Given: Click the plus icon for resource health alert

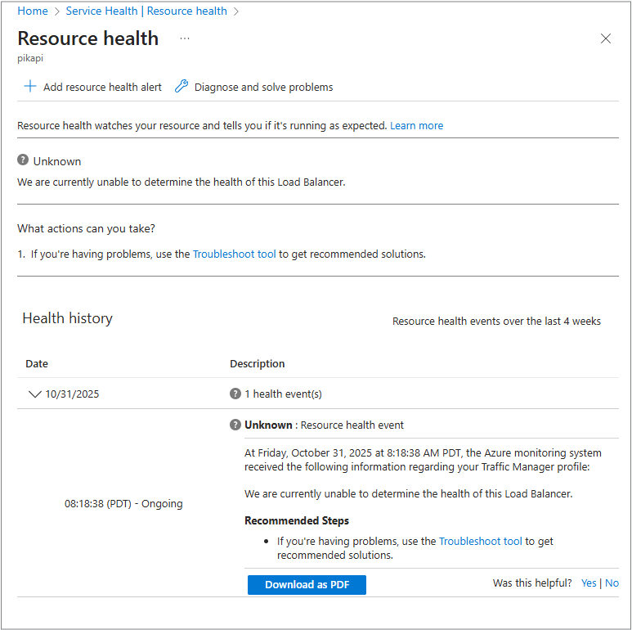Looking at the screenshot, I should pyautogui.click(x=30, y=87).
